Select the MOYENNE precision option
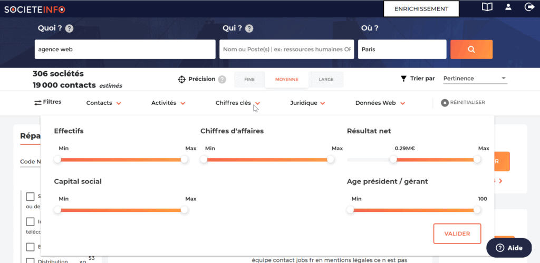540x263 pixels. pyautogui.click(x=287, y=80)
